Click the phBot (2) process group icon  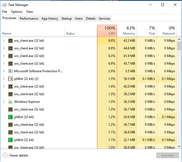click(10, 79)
